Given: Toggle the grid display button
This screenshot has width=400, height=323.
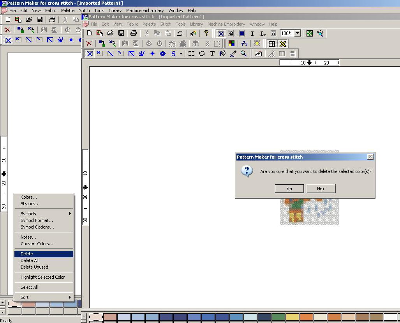Looking at the screenshot, I should click(272, 44).
